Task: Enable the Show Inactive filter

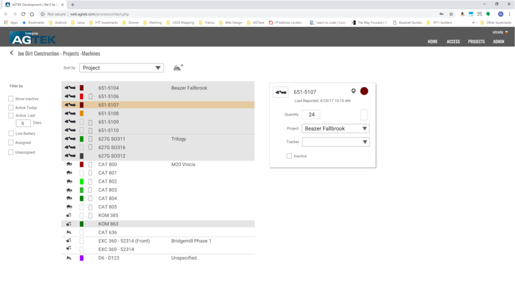Action: (x=11, y=99)
